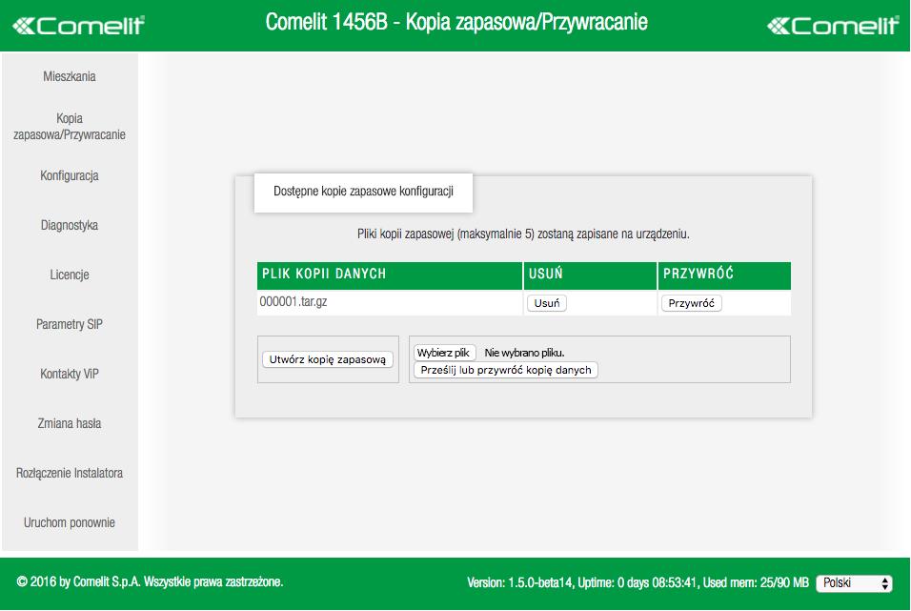Go to Diagnostyka page
The height and width of the screenshot is (611, 911).
click(70, 226)
